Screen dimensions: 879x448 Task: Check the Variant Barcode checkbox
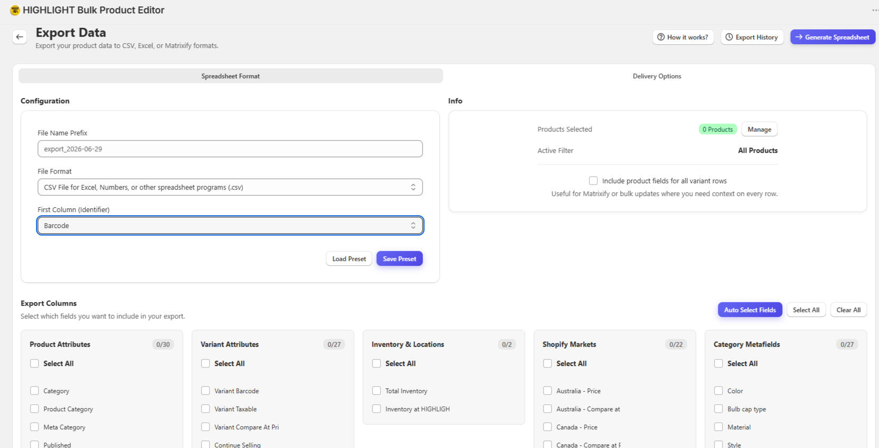click(206, 390)
